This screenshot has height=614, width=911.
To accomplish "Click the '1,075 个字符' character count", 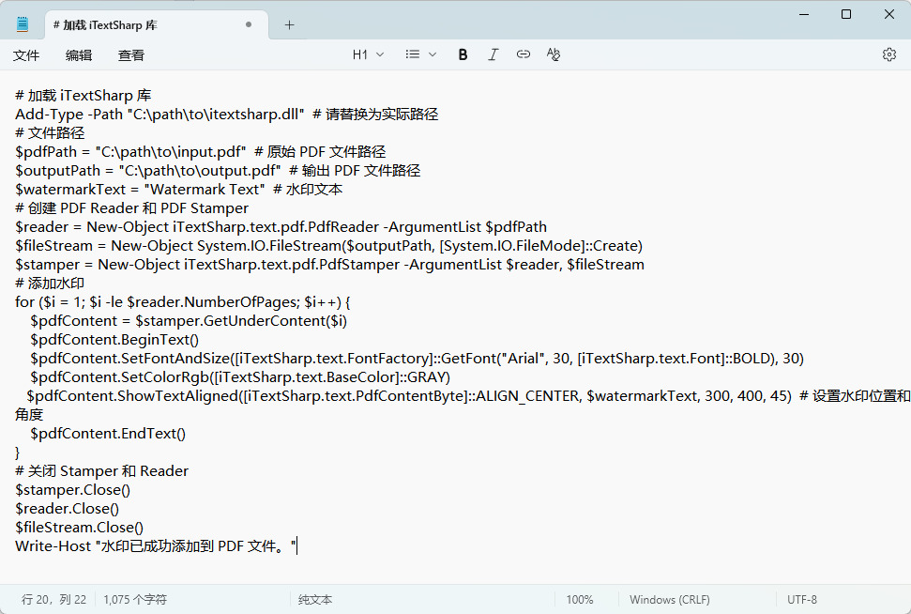I will coord(135,600).
